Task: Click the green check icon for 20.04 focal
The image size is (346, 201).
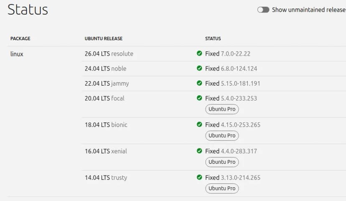Action: click(x=199, y=98)
